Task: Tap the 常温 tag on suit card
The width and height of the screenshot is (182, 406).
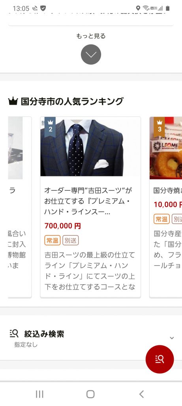Action: (53, 241)
